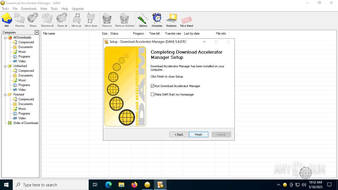Sort by the Size column header
Screen dimensions: 338x190
(99, 34)
